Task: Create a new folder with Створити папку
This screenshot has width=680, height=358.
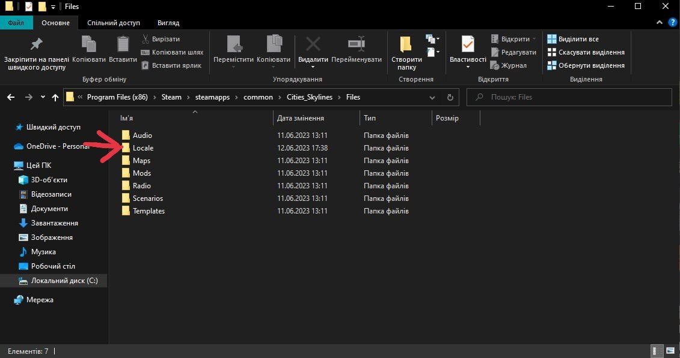Action: coord(406,53)
